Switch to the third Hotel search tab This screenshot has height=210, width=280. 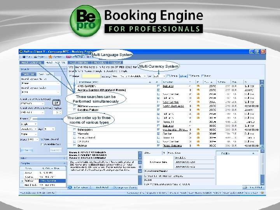tap(80, 63)
